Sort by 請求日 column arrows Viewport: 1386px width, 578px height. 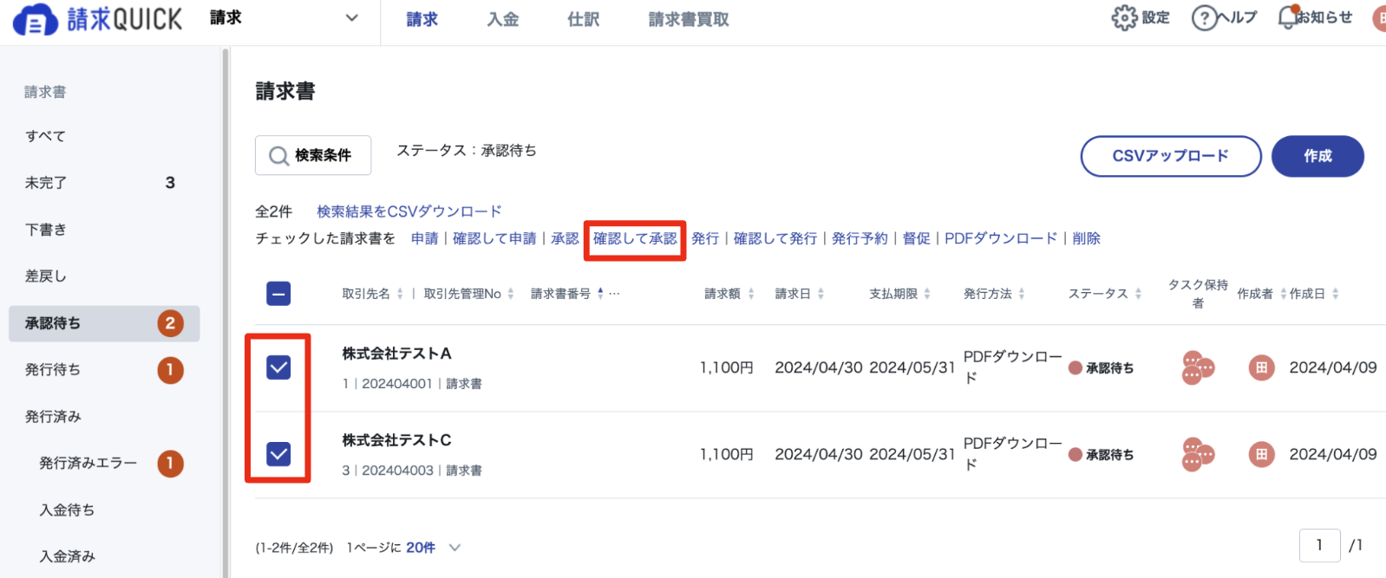[x=820, y=294]
